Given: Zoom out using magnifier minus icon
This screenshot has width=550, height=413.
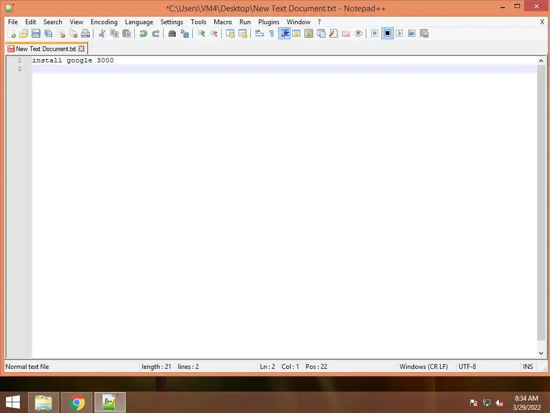Looking at the screenshot, I should tap(213, 33).
